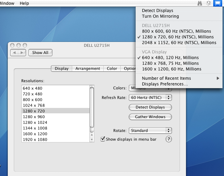Open the Refresh Rate dropdown
Screen dimensions: 224x176
pyautogui.click(x=150, y=98)
